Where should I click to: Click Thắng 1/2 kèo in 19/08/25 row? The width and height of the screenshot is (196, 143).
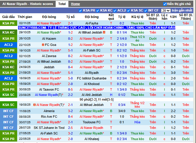(137, 105)
